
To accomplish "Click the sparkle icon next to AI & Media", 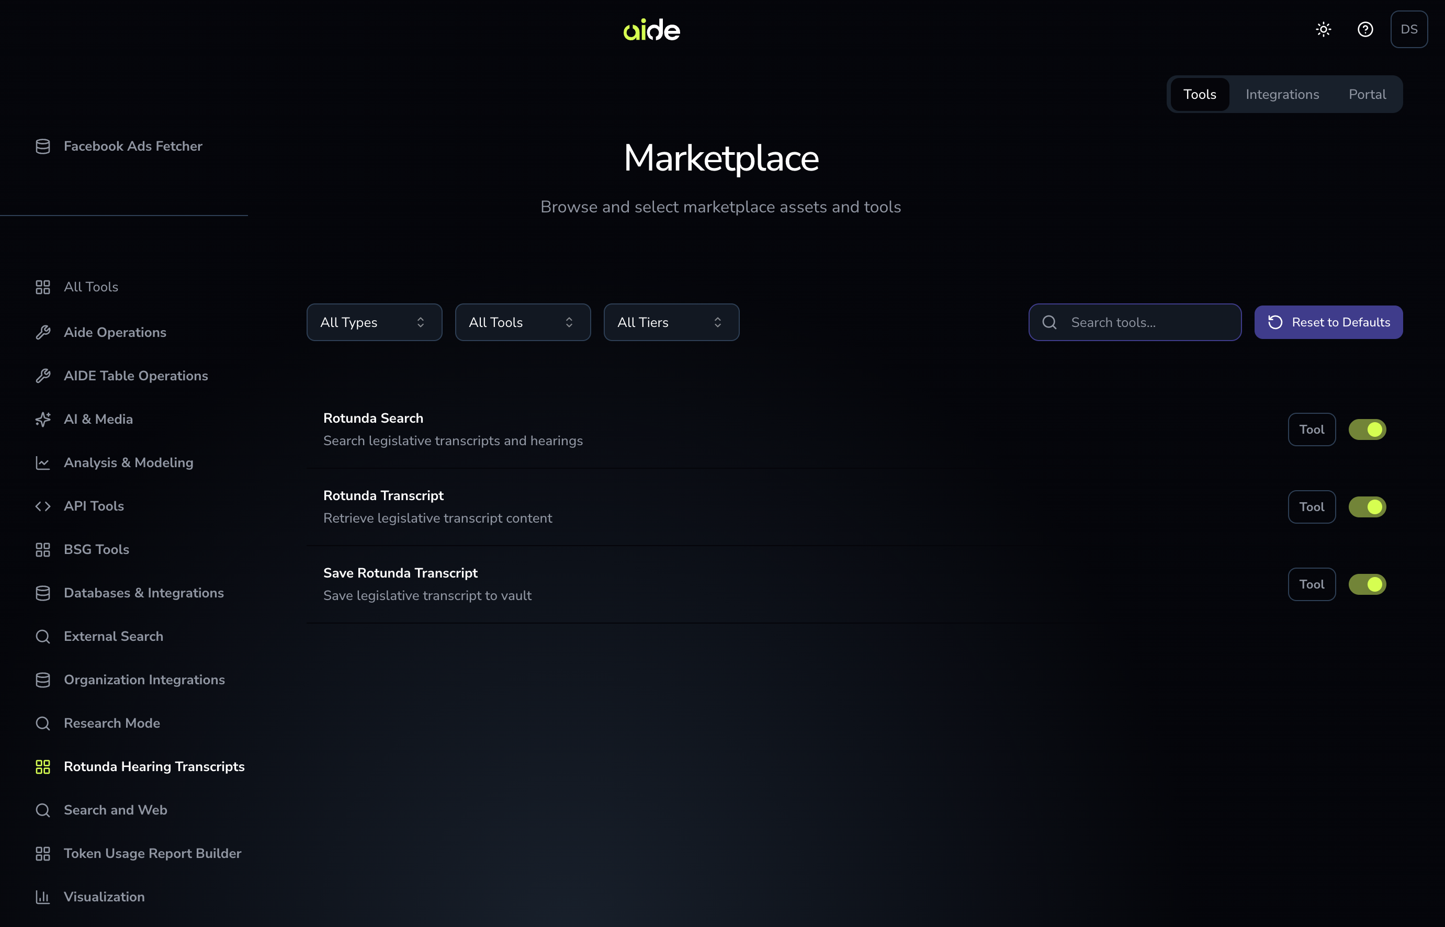I will pyautogui.click(x=43, y=419).
